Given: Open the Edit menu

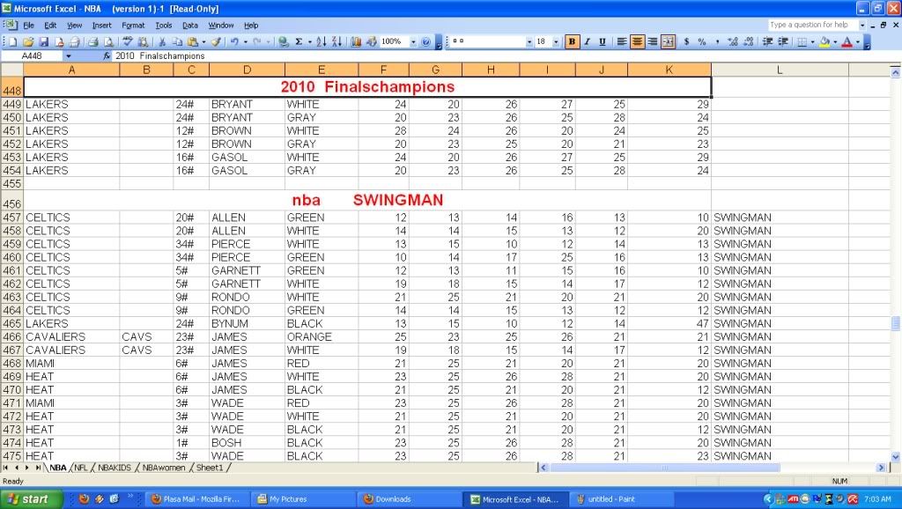Looking at the screenshot, I should 50,26.
